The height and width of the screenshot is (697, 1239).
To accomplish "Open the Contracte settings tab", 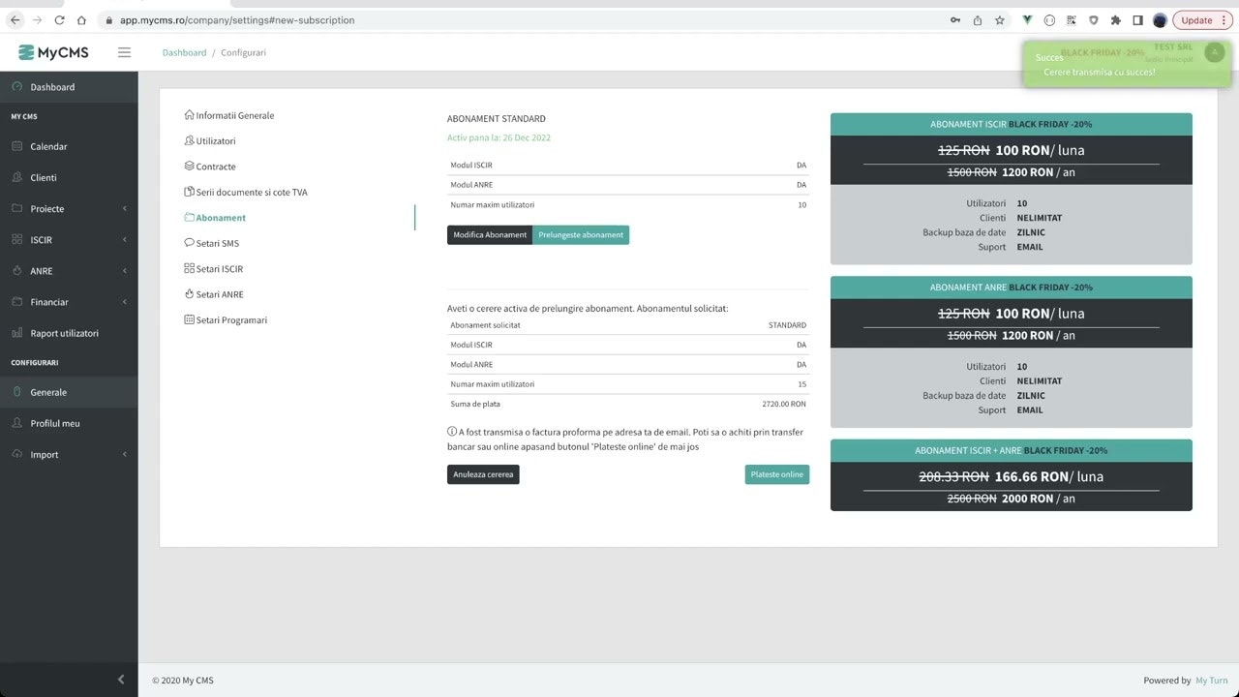I will (210, 167).
